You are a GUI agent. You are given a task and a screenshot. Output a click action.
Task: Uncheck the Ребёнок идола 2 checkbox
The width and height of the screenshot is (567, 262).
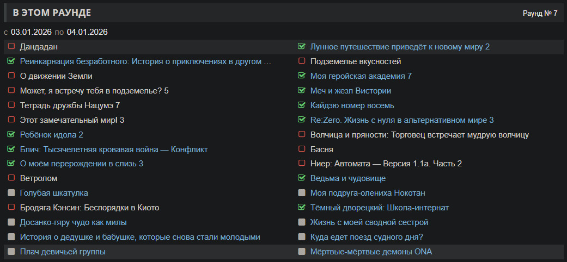point(11,134)
